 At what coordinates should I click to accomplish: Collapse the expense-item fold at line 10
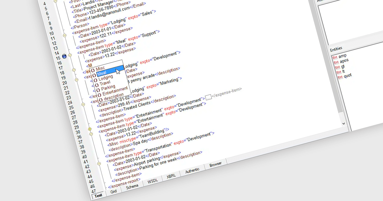coord(64,35)
